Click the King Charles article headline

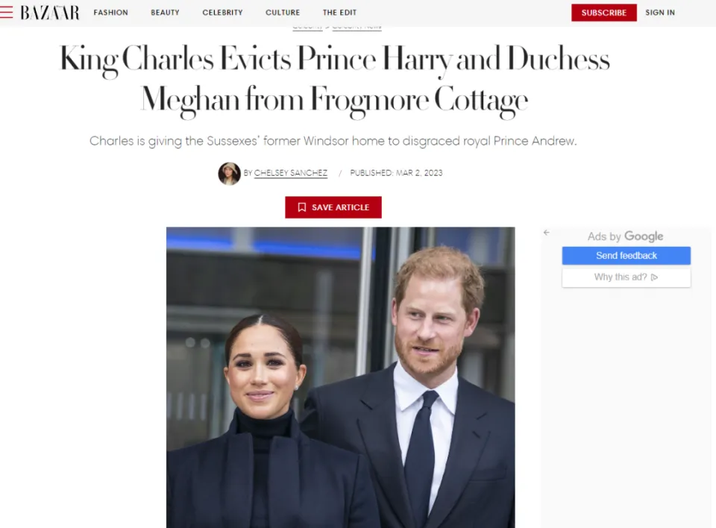click(x=335, y=80)
